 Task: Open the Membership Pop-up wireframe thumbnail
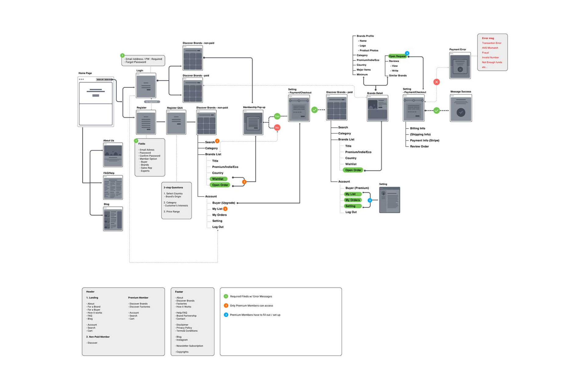point(253,123)
